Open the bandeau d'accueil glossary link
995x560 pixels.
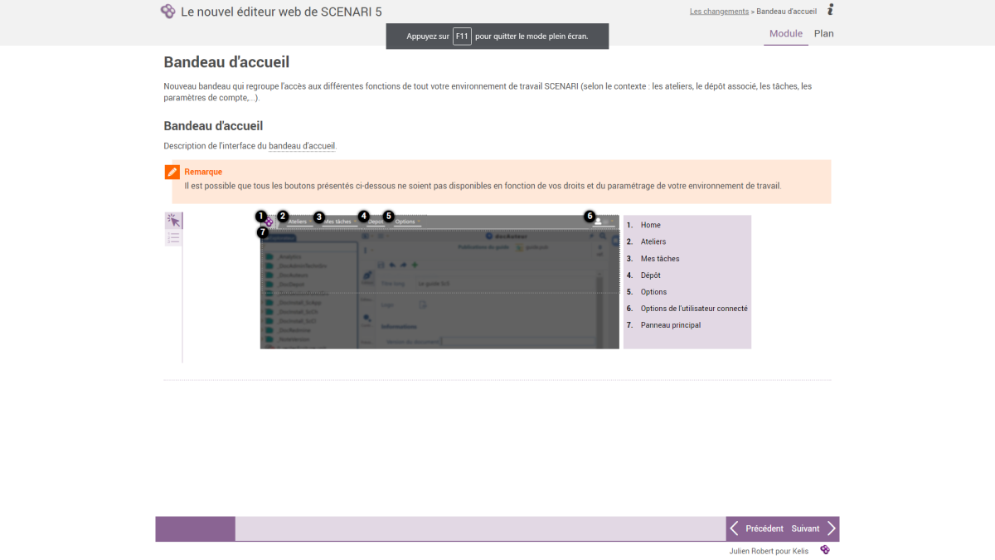click(x=302, y=146)
